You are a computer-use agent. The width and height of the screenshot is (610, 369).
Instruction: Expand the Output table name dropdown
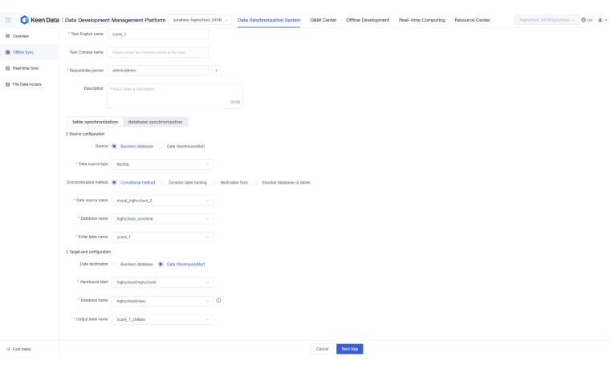[163, 319]
